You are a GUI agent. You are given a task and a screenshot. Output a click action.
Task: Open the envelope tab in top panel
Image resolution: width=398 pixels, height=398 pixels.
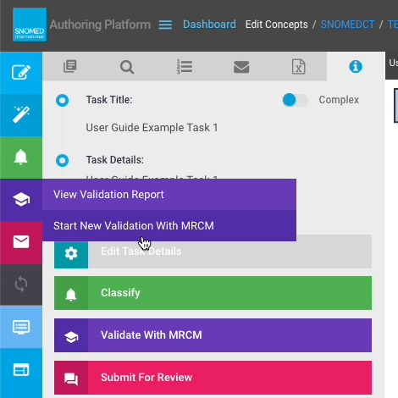click(x=241, y=67)
